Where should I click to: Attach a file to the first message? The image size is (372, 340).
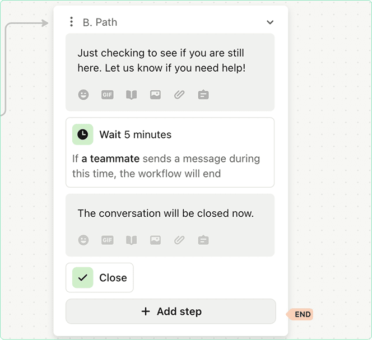[x=179, y=95]
